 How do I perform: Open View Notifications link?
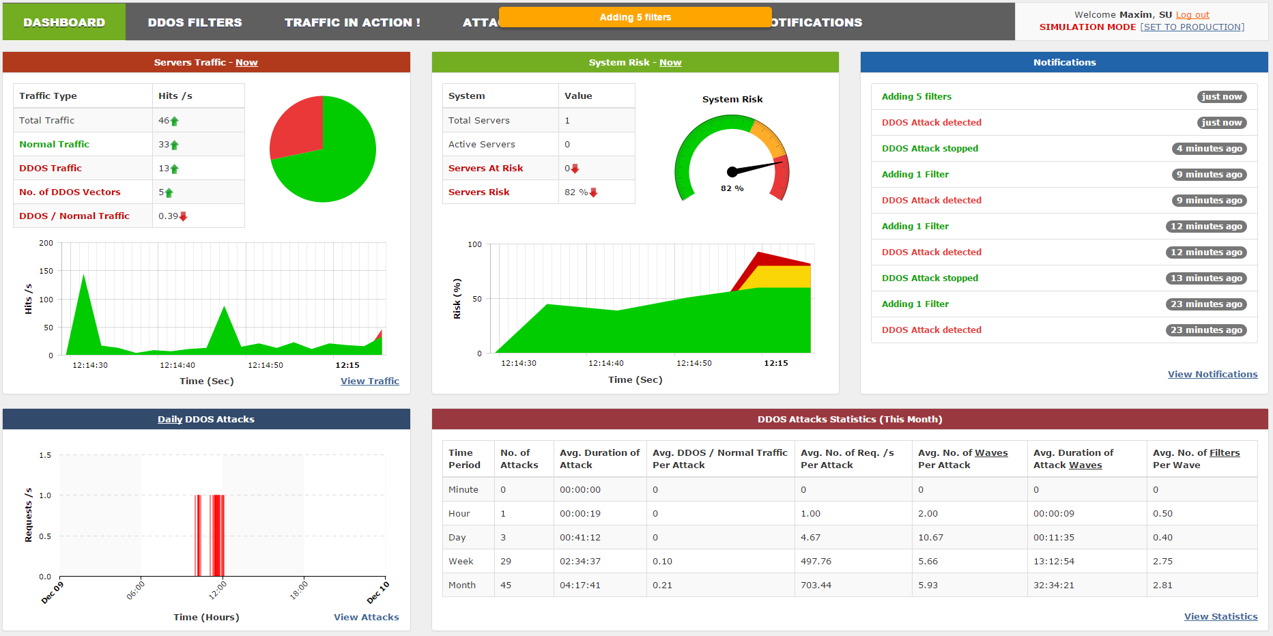1212,375
